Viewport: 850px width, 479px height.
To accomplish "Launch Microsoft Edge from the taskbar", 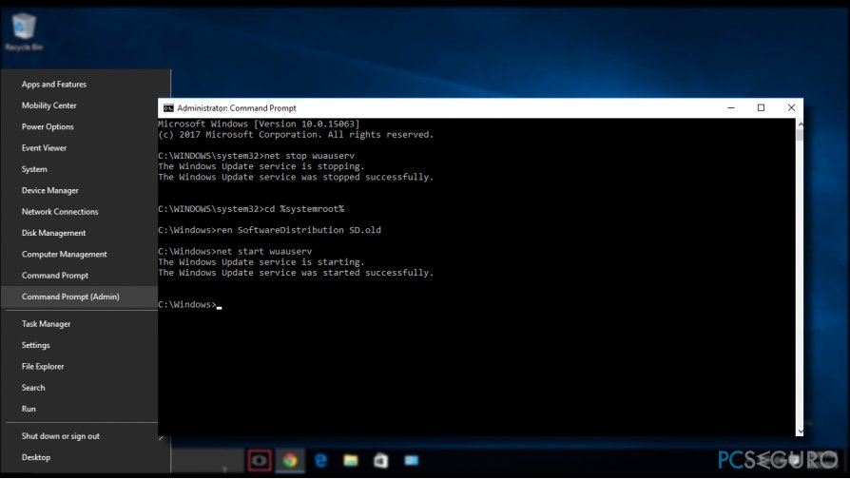I will 321,461.
